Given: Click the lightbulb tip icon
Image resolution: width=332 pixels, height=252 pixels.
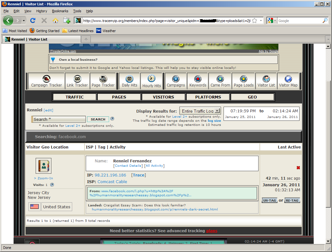Looking at the screenshot, I should coord(53,60).
